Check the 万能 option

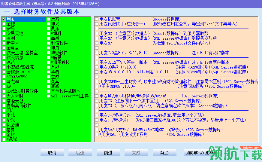tap(48, 67)
